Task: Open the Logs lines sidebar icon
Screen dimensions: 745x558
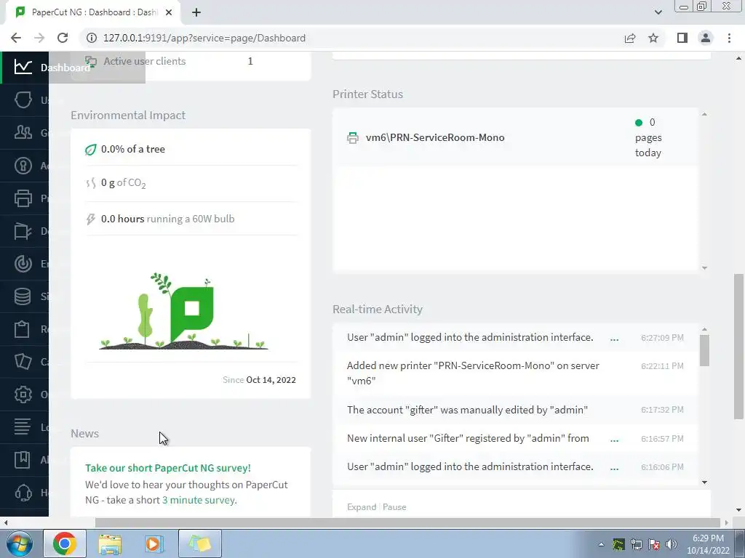Action: [23, 426]
